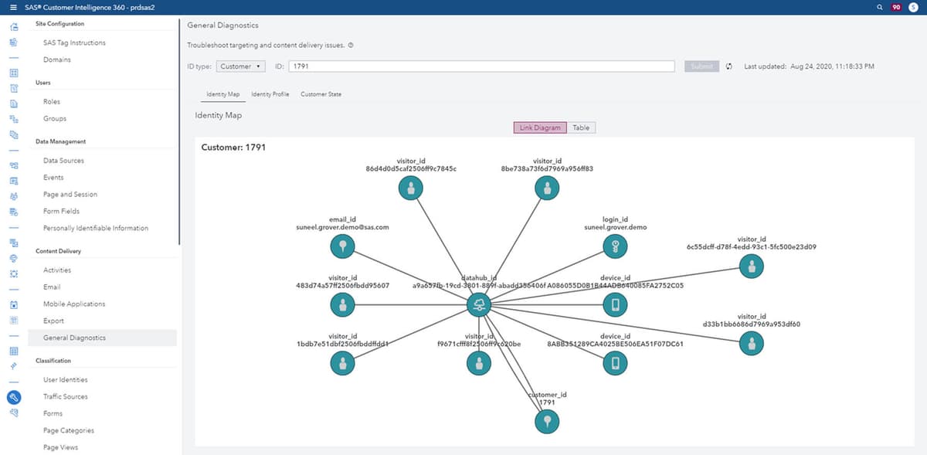This screenshot has width=927, height=455.
Task: Select visitor_id 483d74a57ff2506fbdd95607 node
Action: pyautogui.click(x=342, y=305)
